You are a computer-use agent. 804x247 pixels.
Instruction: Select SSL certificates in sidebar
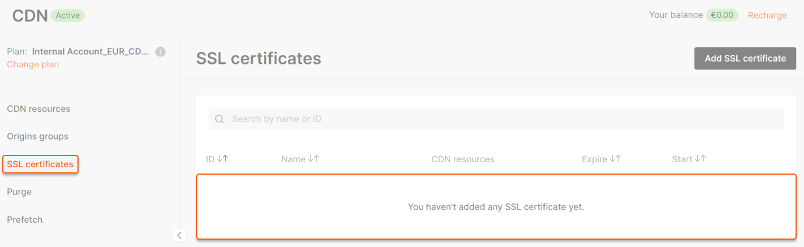(x=40, y=164)
